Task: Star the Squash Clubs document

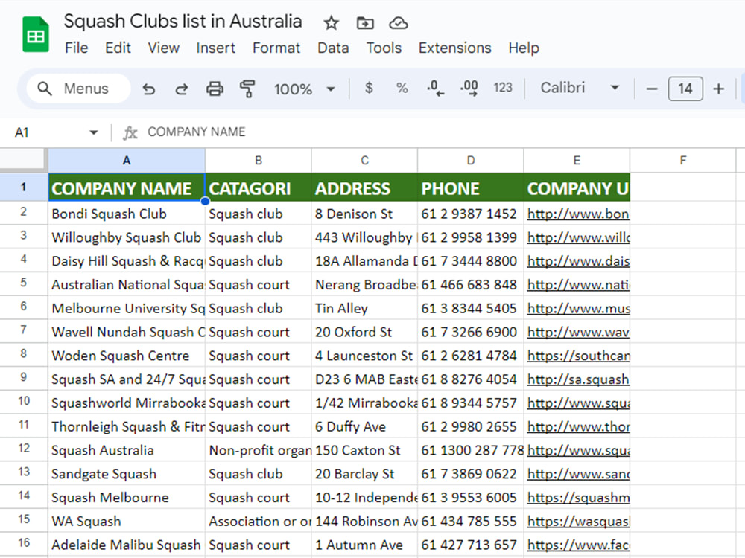Action: pyautogui.click(x=332, y=23)
